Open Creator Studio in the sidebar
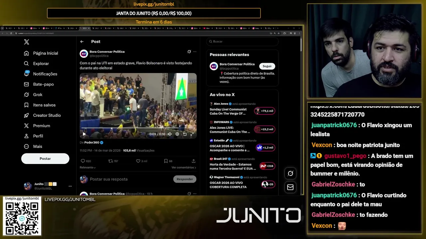Viewport: 426px width, 239px height. tap(42, 115)
